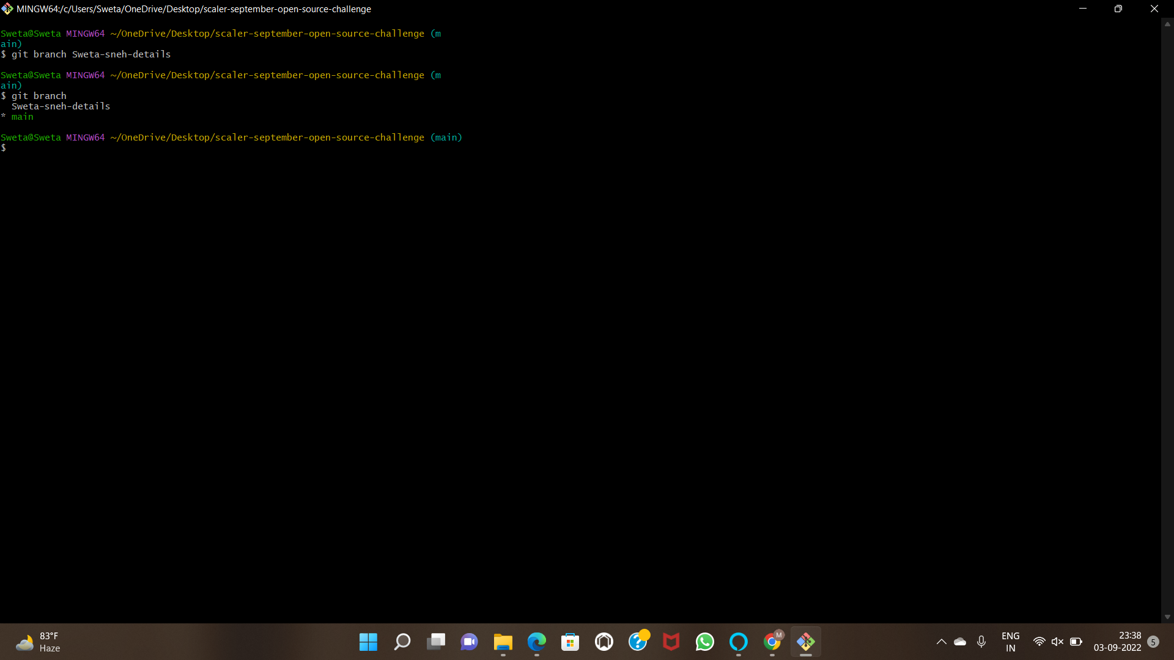Open Microsoft Teams chat from the taskbar
The width and height of the screenshot is (1174, 660).
pyautogui.click(x=469, y=642)
